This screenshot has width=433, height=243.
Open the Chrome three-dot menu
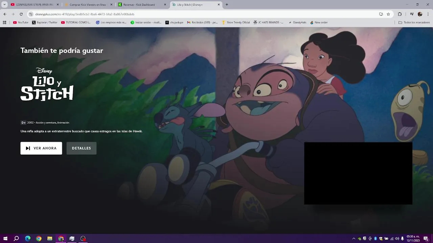[428, 14]
